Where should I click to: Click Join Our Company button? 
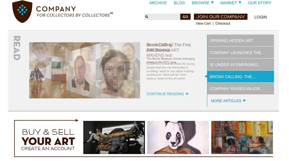221,17
